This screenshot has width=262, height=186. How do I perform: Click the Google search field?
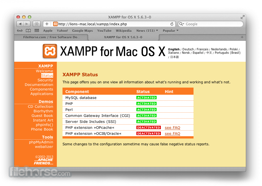(211, 24)
